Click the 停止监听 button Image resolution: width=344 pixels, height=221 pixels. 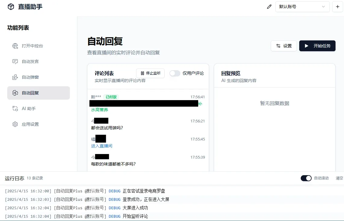[150, 73]
